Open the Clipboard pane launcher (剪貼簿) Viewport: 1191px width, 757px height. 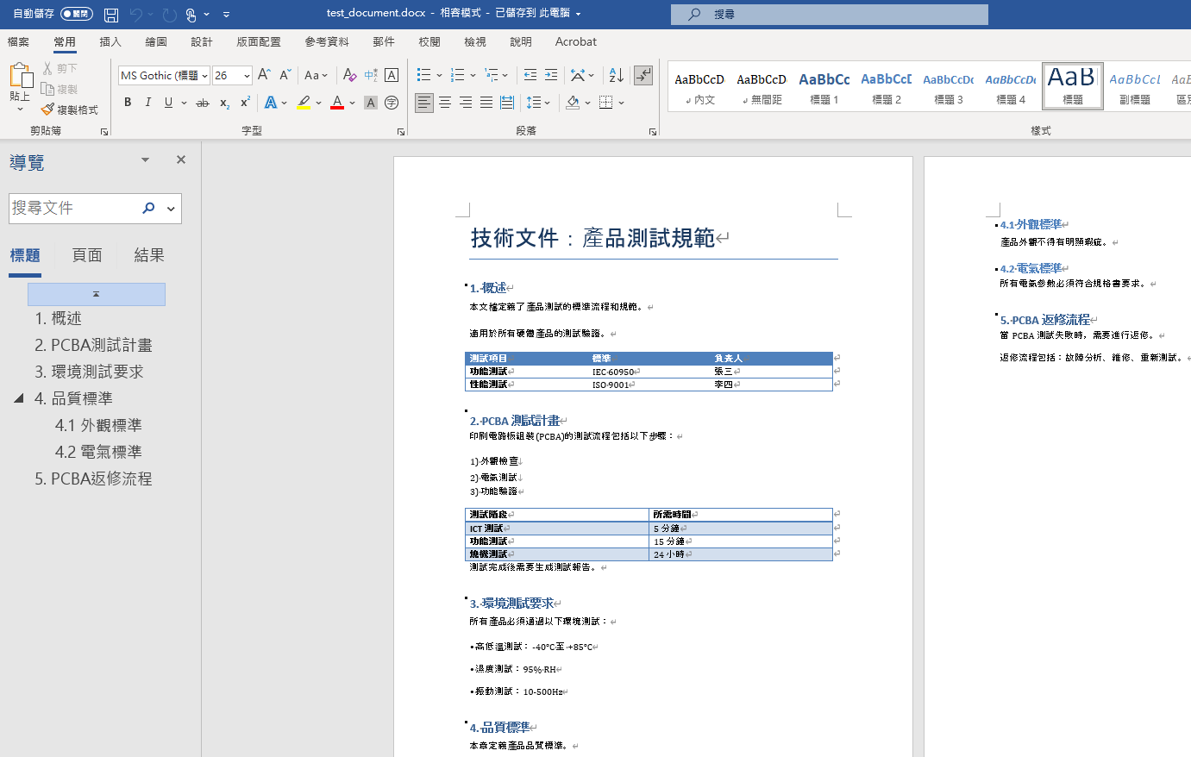pos(104,132)
